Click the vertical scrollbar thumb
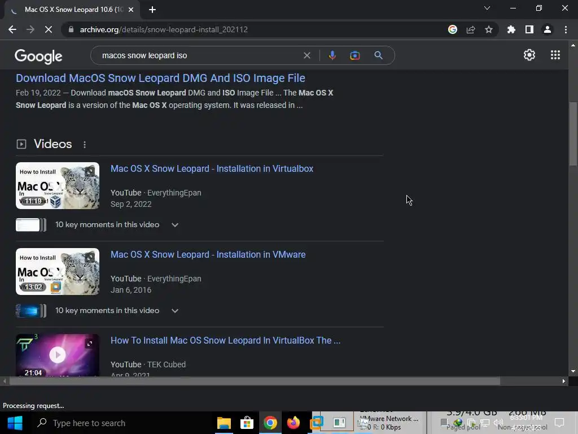This screenshot has height=434, width=578. pyautogui.click(x=573, y=133)
